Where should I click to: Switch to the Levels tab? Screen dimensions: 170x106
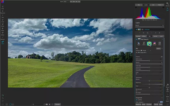click(x=146, y=5)
